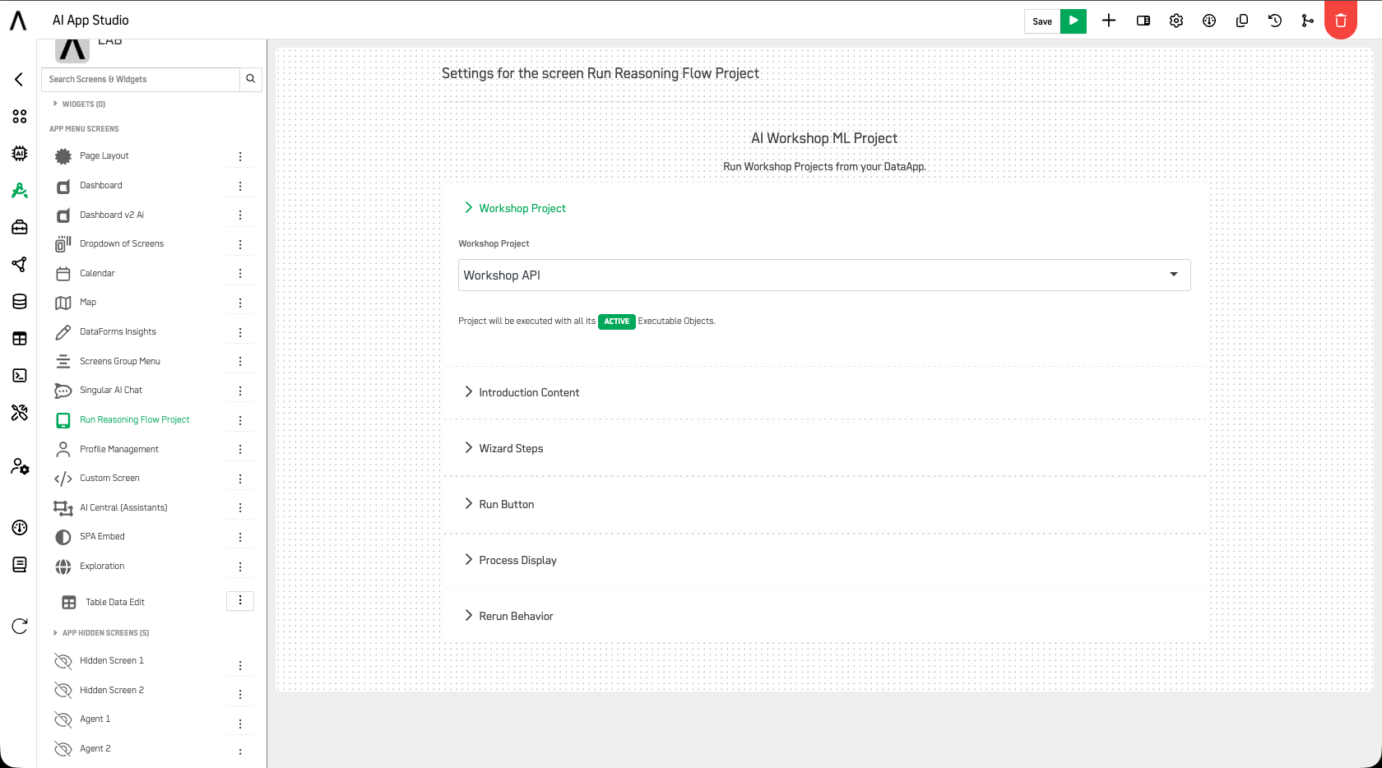Open options menu for Screens Group Menu
This screenshot has height=768, width=1382.
[240, 362]
